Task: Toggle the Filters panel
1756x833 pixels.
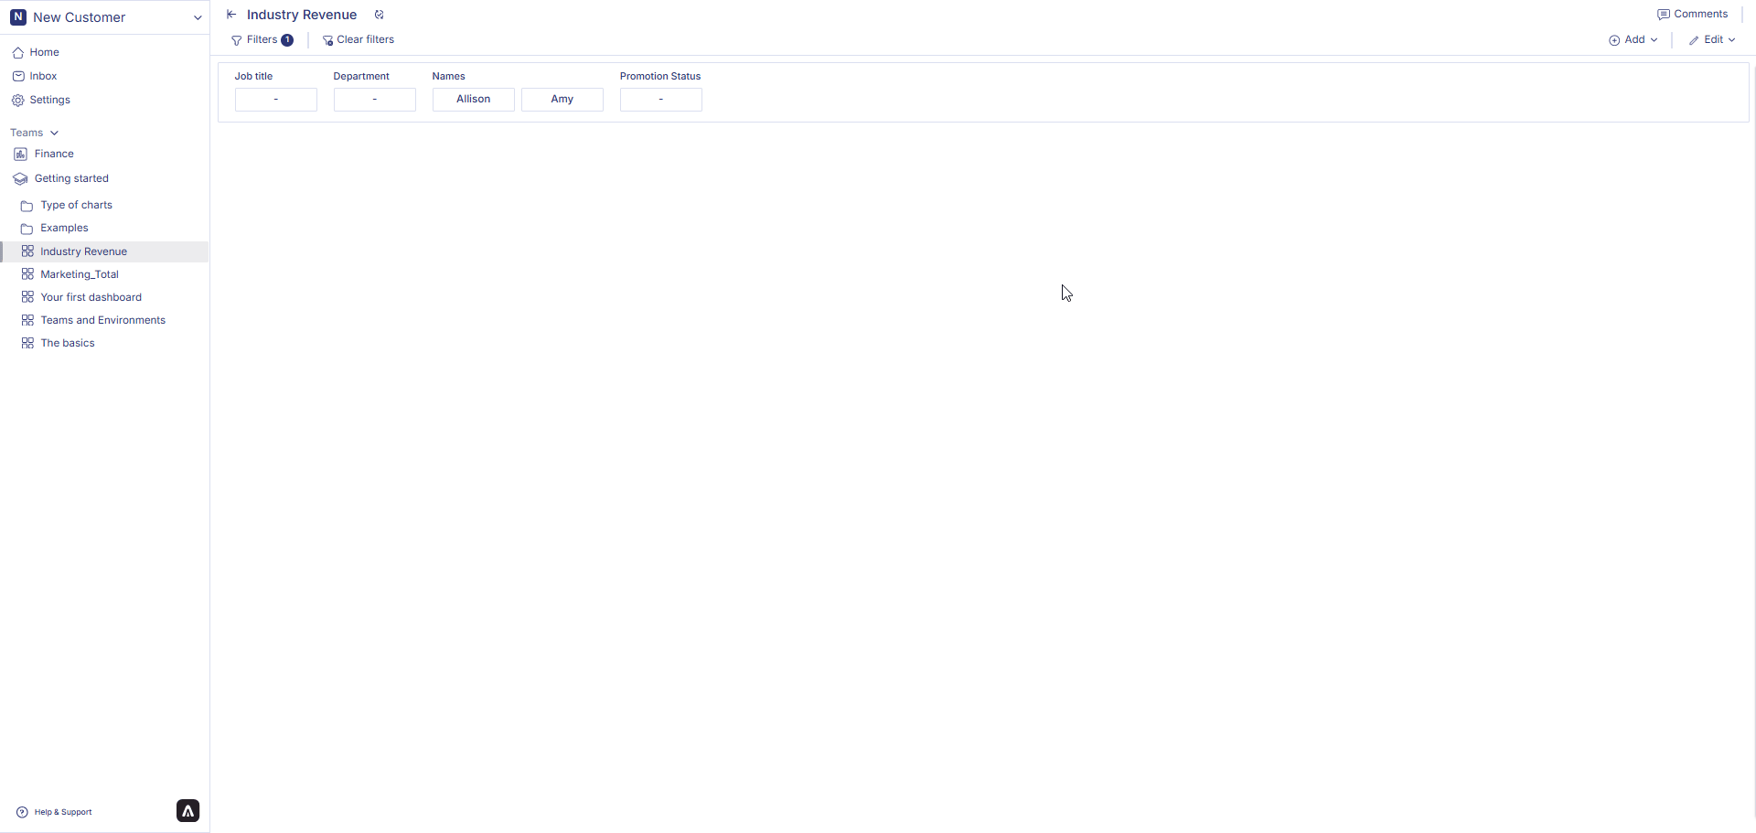Action: (262, 40)
